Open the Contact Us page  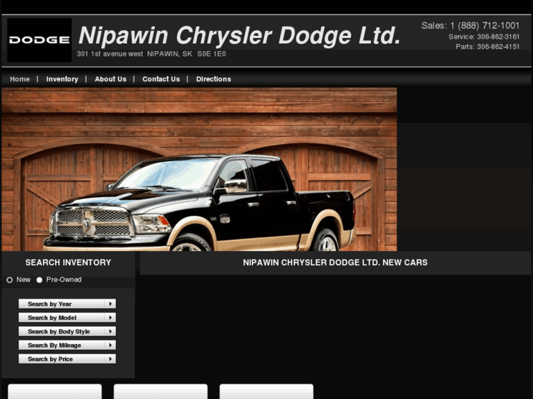(161, 79)
